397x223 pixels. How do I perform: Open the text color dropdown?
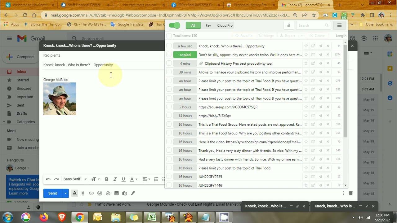click(x=133, y=179)
